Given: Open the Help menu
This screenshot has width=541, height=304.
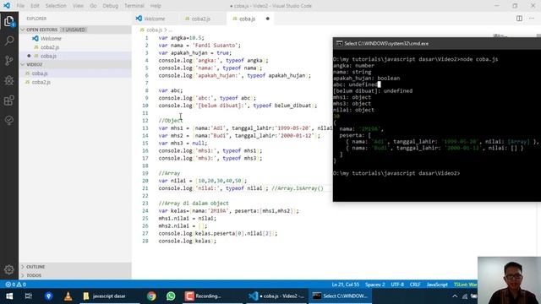Looking at the screenshot, I should click(156, 6).
